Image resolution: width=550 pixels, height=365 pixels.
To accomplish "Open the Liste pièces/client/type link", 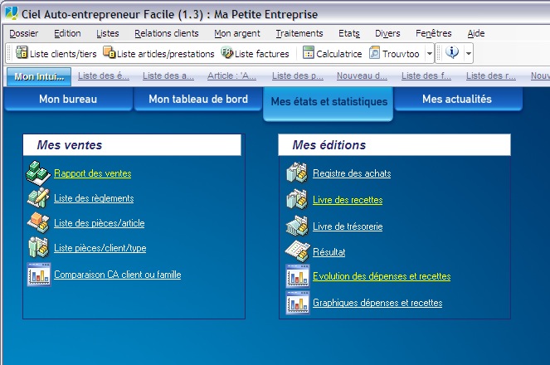I will (100, 248).
